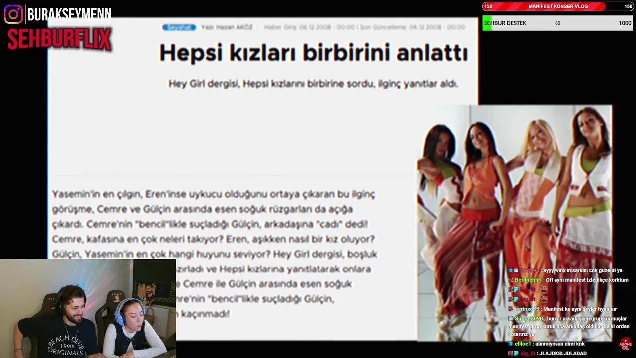Click the red ABONE OL subscribe badge

pyautogui.click(x=626, y=344)
